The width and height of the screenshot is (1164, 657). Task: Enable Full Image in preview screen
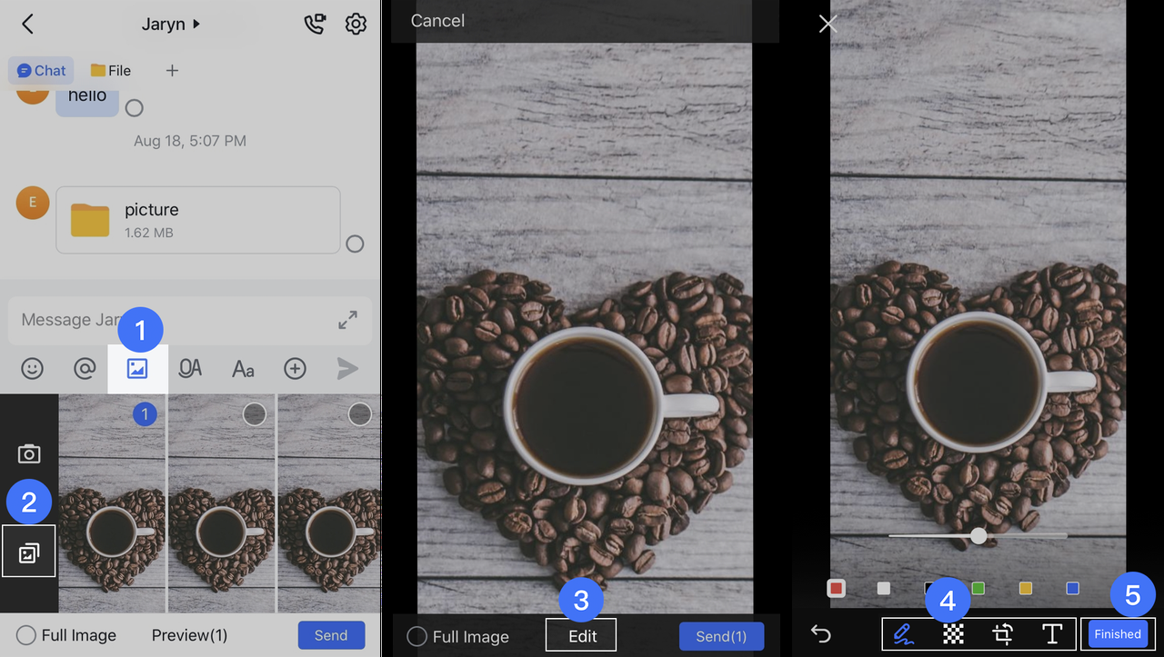point(417,636)
